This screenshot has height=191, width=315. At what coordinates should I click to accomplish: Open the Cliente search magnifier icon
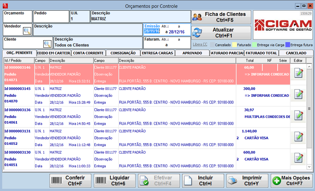(x=47, y=44)
